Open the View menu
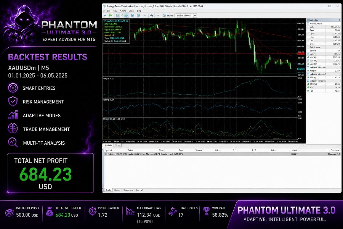 click(x=115, y=11)
